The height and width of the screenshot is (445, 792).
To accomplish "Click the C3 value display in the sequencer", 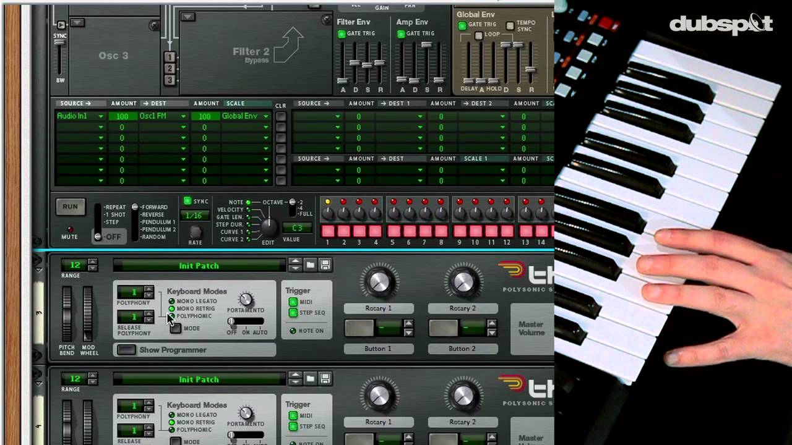I will pyautogui.click(x=296, y=228).
